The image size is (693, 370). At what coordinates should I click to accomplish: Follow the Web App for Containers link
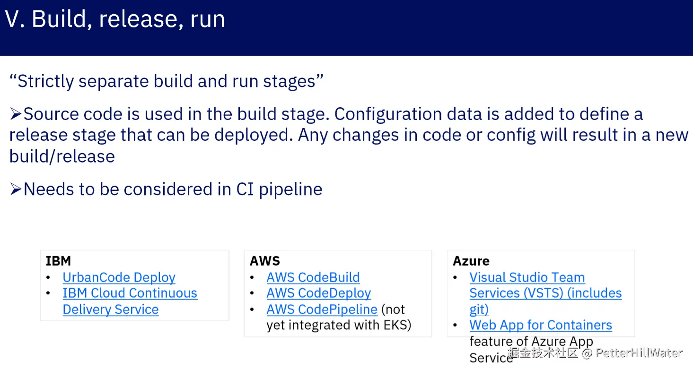(541, 325)
